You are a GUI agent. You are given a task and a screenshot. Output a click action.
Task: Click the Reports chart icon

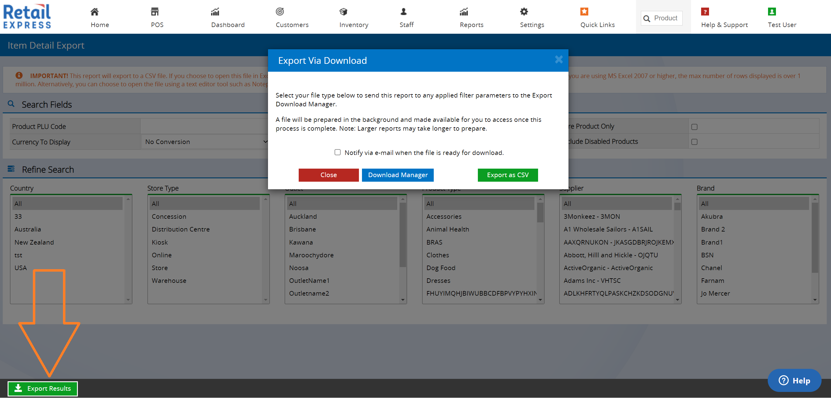tap(464, 12)
